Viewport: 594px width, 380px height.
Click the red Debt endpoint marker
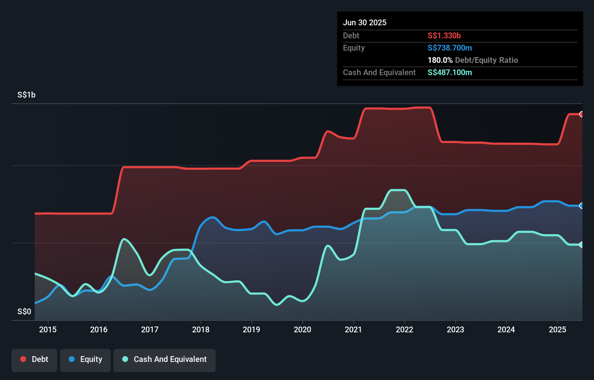(x=582, y=114)
